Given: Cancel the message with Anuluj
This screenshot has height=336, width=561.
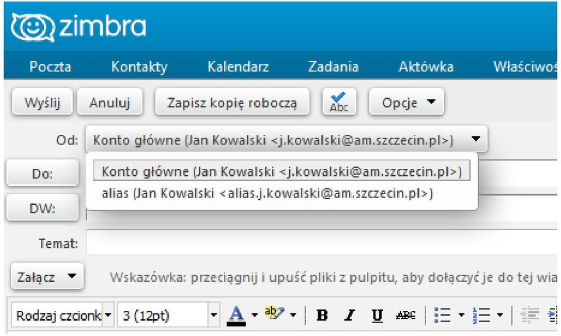Looking at the screenshot, I should (x=110, y=102).
